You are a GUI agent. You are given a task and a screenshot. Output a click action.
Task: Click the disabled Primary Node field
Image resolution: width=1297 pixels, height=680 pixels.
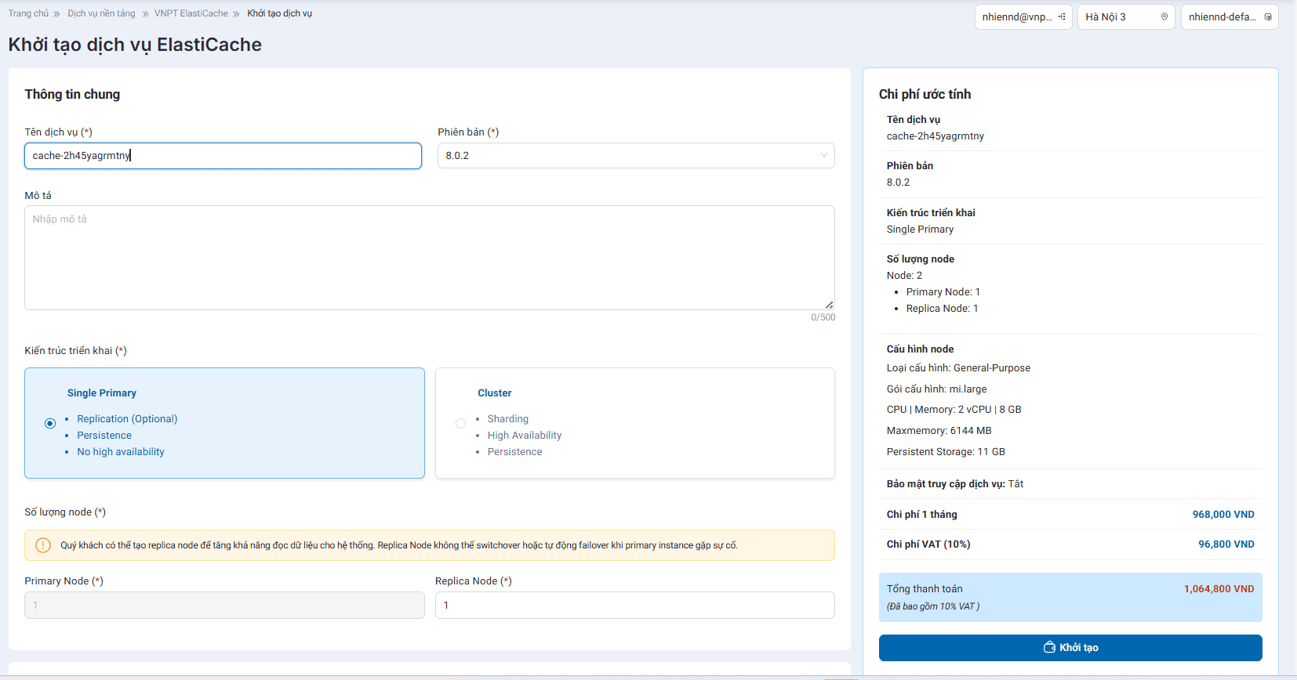tap(224, 606)
